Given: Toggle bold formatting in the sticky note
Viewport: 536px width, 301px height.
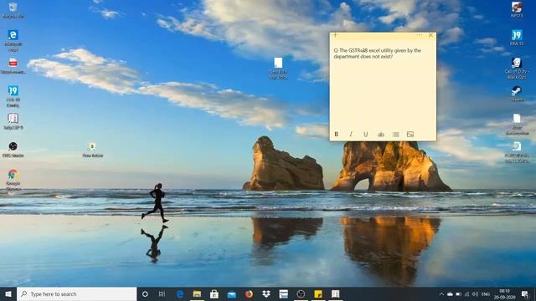Looking at the screenshot, I should coord(337,135).
